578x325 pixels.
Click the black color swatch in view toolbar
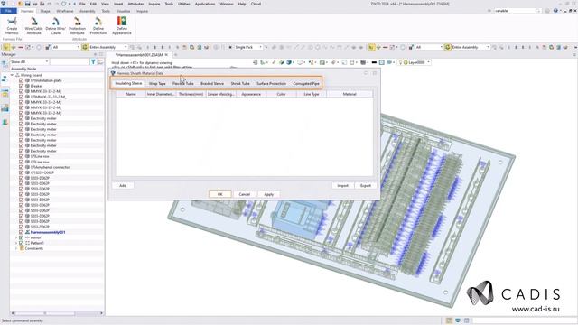[374, 62]
